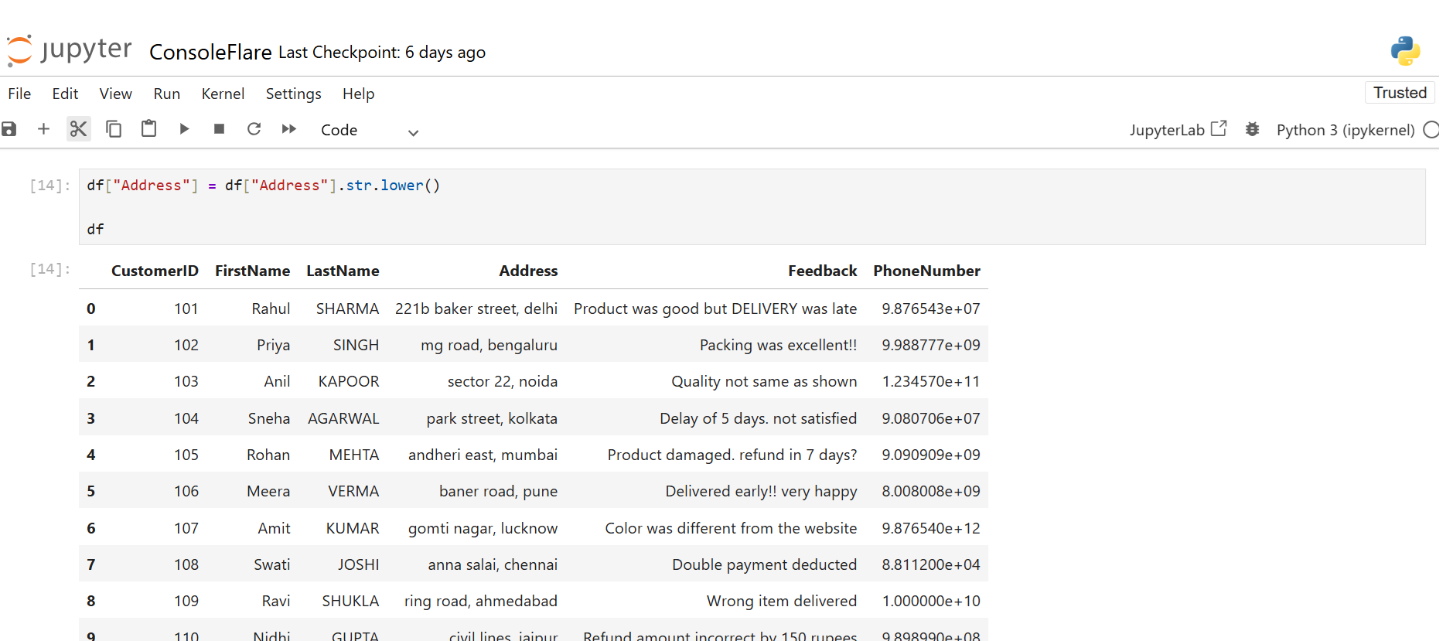Insert a new cell with the plus icon
Screen dimensions: 1453x641
(43, 129)
